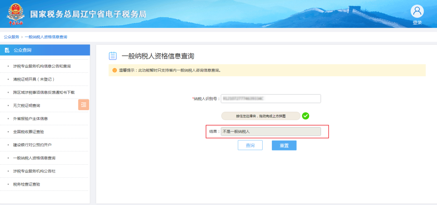Open 公众服务 breadcrumb link
Image resolution: width=437 pixels, height=205 pixels.
11,37
